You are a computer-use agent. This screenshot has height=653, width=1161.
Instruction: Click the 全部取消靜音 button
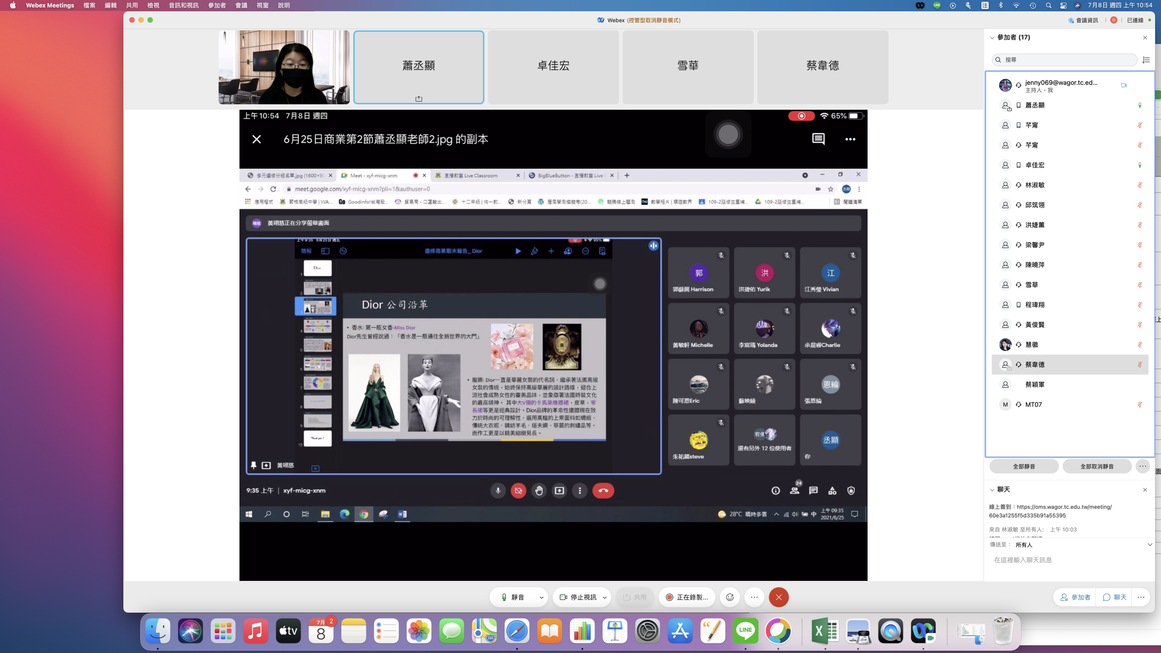click(x=1097, y=466)
